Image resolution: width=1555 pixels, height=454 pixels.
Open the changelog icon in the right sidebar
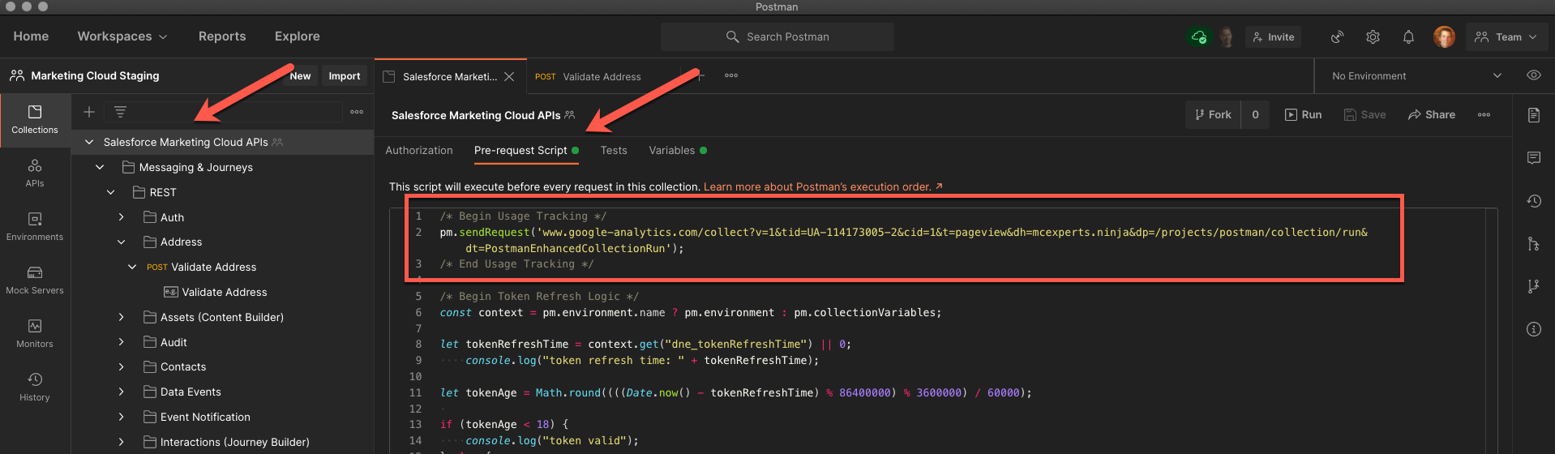coord(1533,201)
